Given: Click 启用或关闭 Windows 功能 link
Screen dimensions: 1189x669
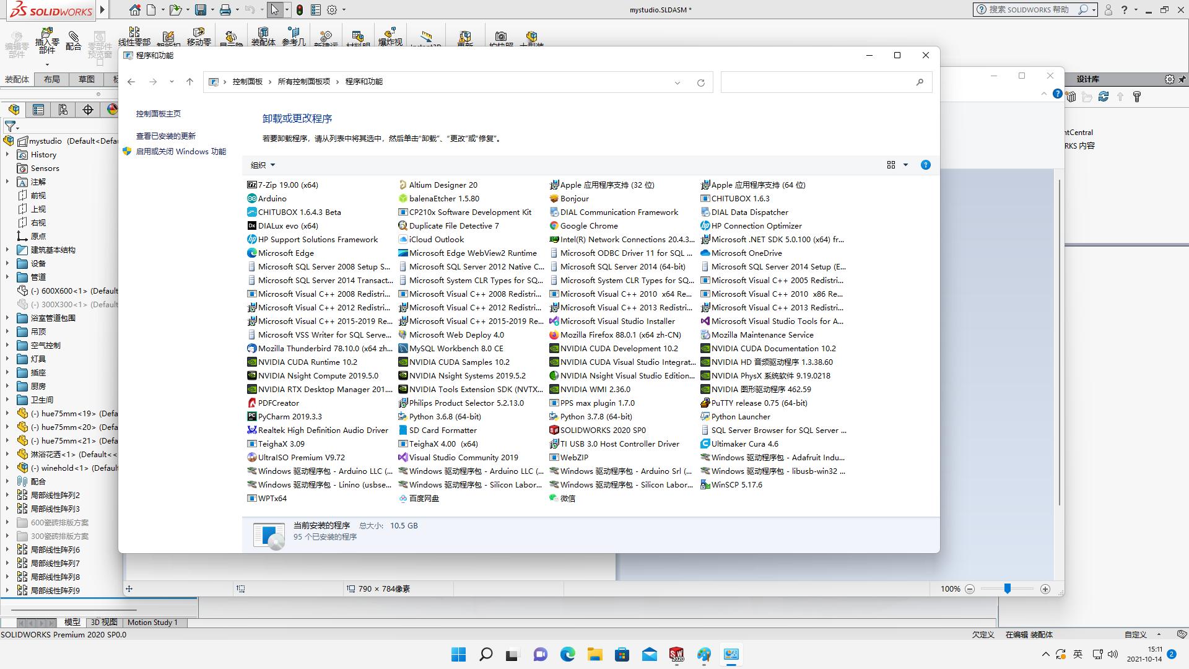Looking at the screenshot, I should [181, 151].
